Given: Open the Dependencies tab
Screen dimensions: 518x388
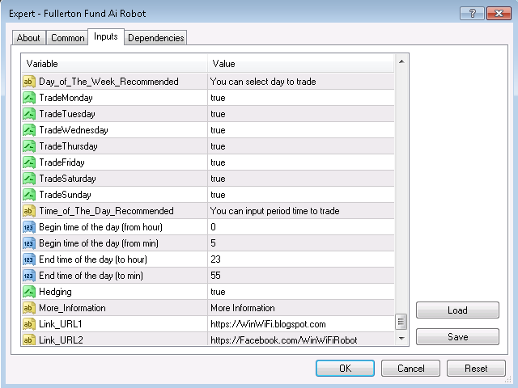Looking at the screenshot, I should [156, 38].
